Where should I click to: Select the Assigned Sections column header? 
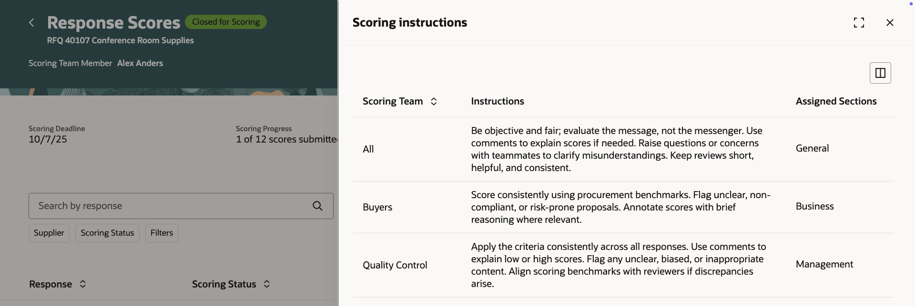tap(836, 101)
